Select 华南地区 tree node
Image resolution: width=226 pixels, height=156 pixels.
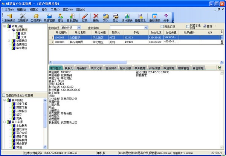pyautogui.click(x=21, y=41)
